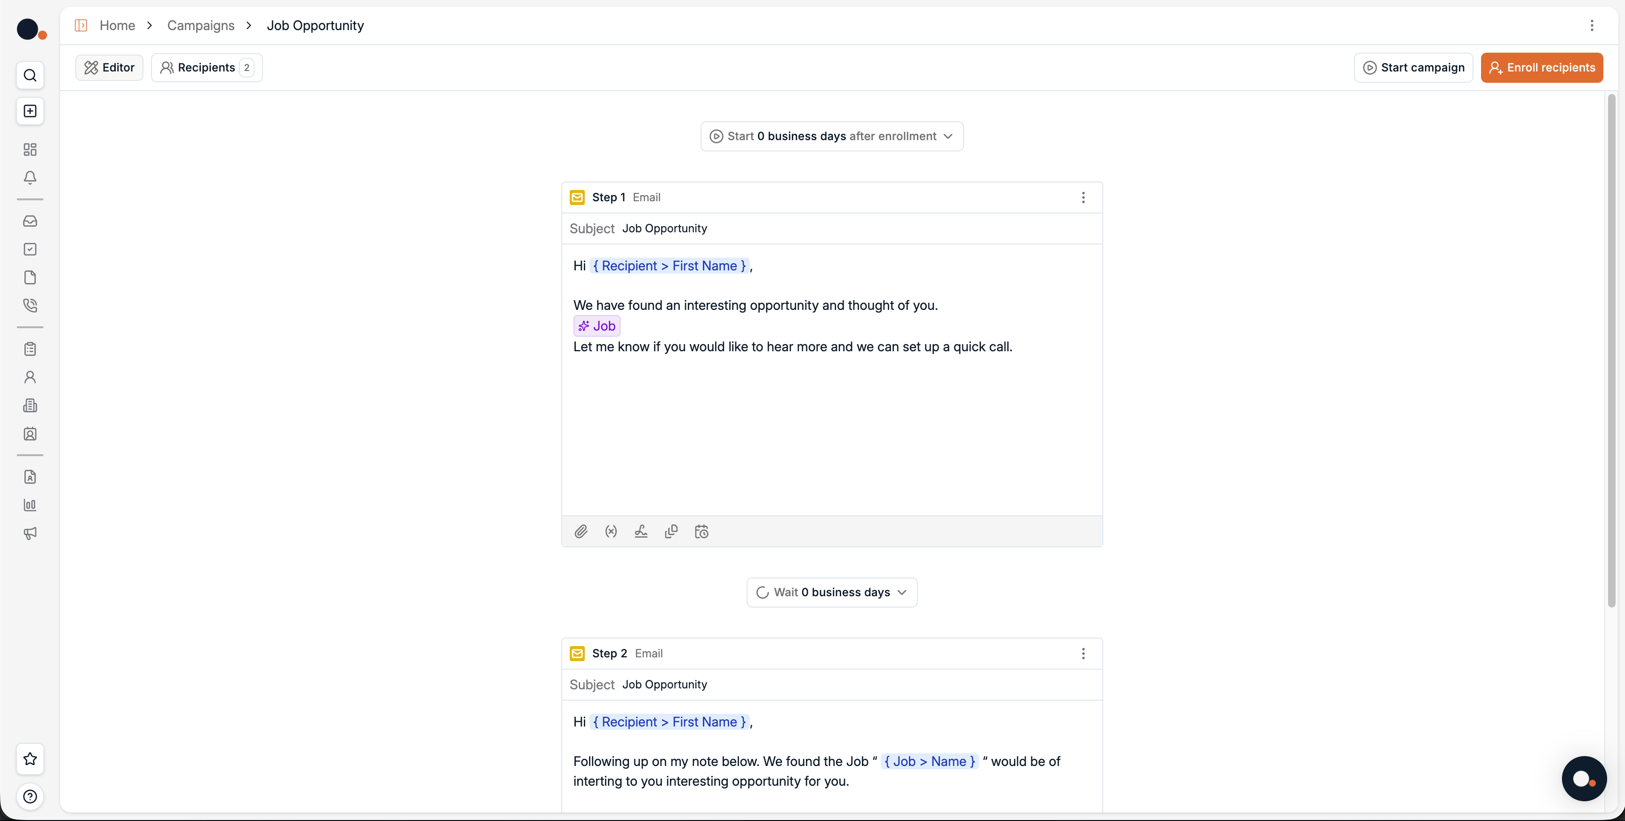Screen dimensions: 1625x821
Task: Click the Step 1 Subject field
Action: tap(820, 228)
